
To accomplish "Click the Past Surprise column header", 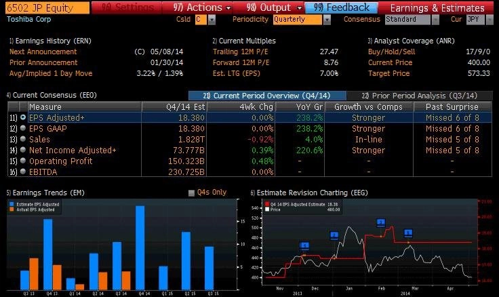I will click(x=452, y=107).
